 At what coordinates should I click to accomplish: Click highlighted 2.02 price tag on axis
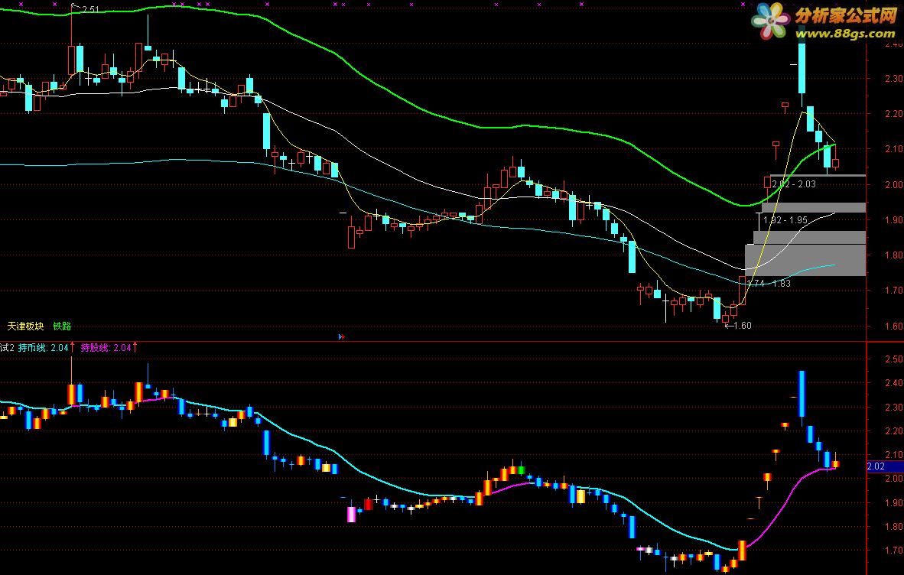(x=885, y=466)
